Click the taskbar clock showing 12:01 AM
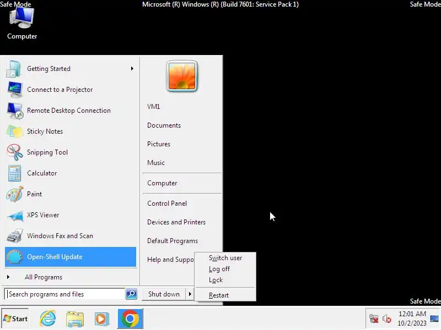The height and width of the screenshot is (330, 441). 412,318
